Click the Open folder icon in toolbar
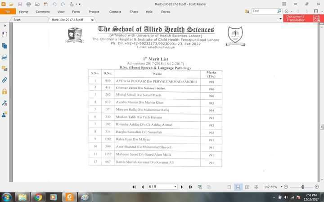324x202 pixels. pos(11,4)
